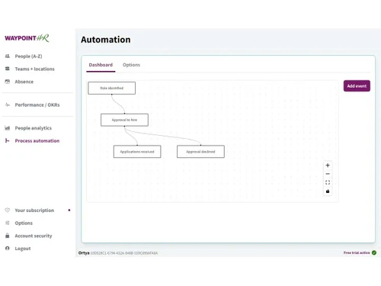Click the Free trial active text
Viewport: 381px width, 286px height.
click(x=357, y=252)
